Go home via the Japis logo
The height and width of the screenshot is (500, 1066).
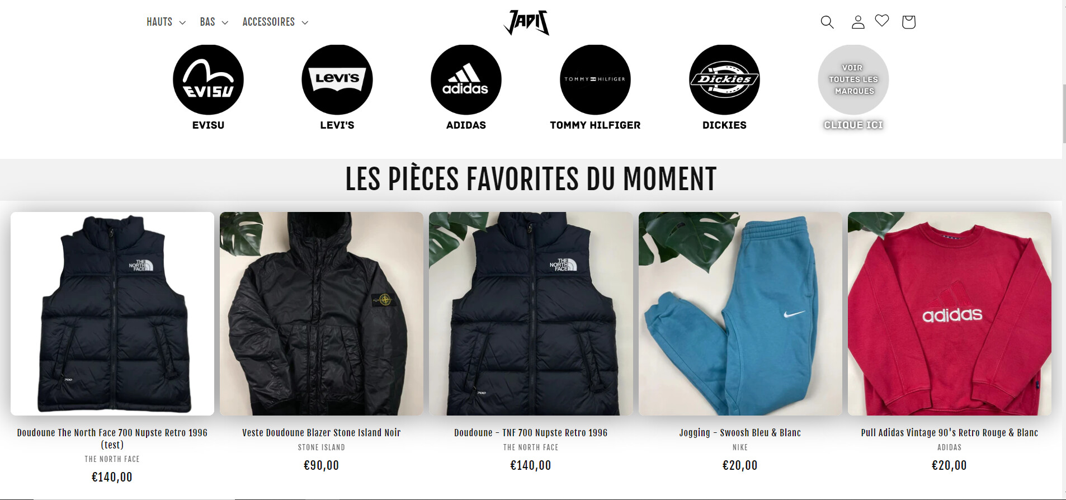coord(527,22)
